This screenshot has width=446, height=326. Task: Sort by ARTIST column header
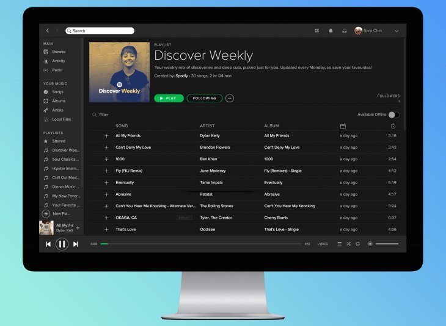click(x=207, y=126)
